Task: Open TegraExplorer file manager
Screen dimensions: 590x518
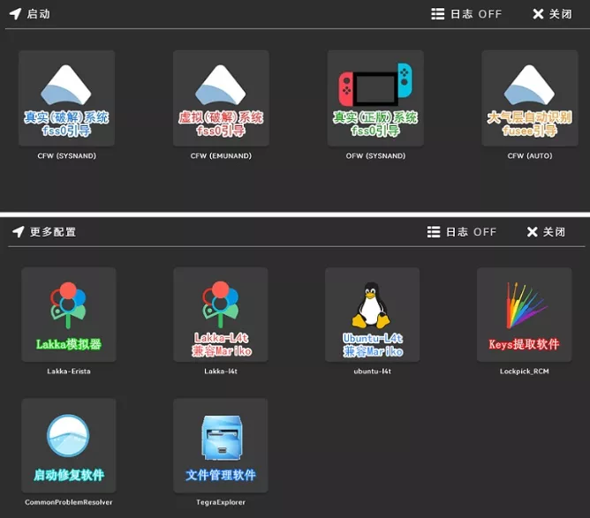Action: pos(221,446)
